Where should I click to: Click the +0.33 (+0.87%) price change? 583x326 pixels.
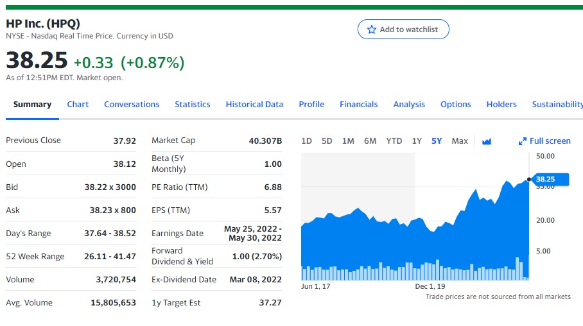point(129,62)
